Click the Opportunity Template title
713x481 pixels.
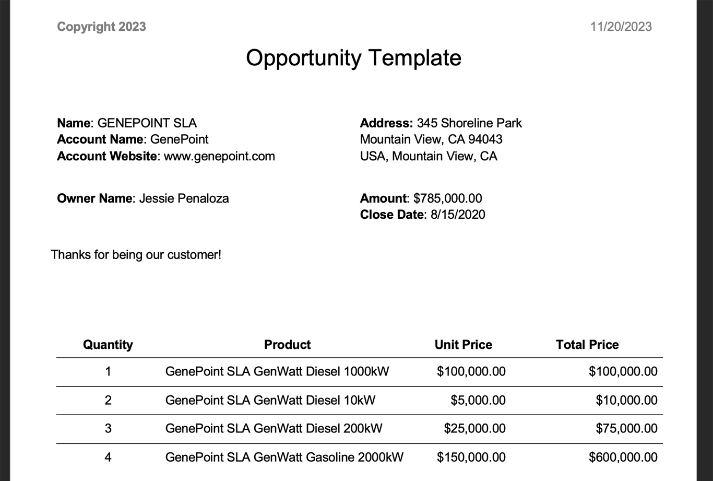coord(353,57)
